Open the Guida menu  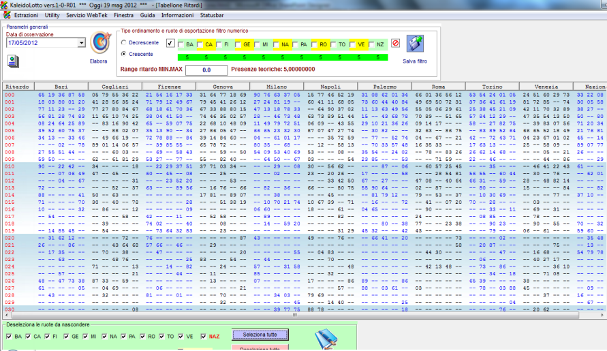147,15
